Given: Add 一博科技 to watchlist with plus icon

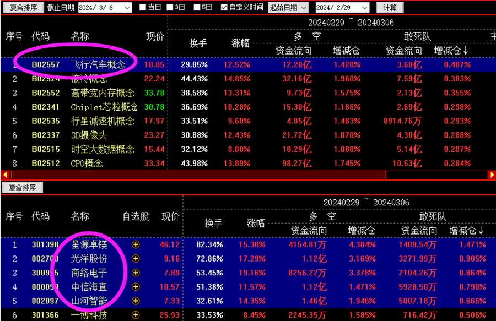Looking at the screenshot, I should point(135,314).
